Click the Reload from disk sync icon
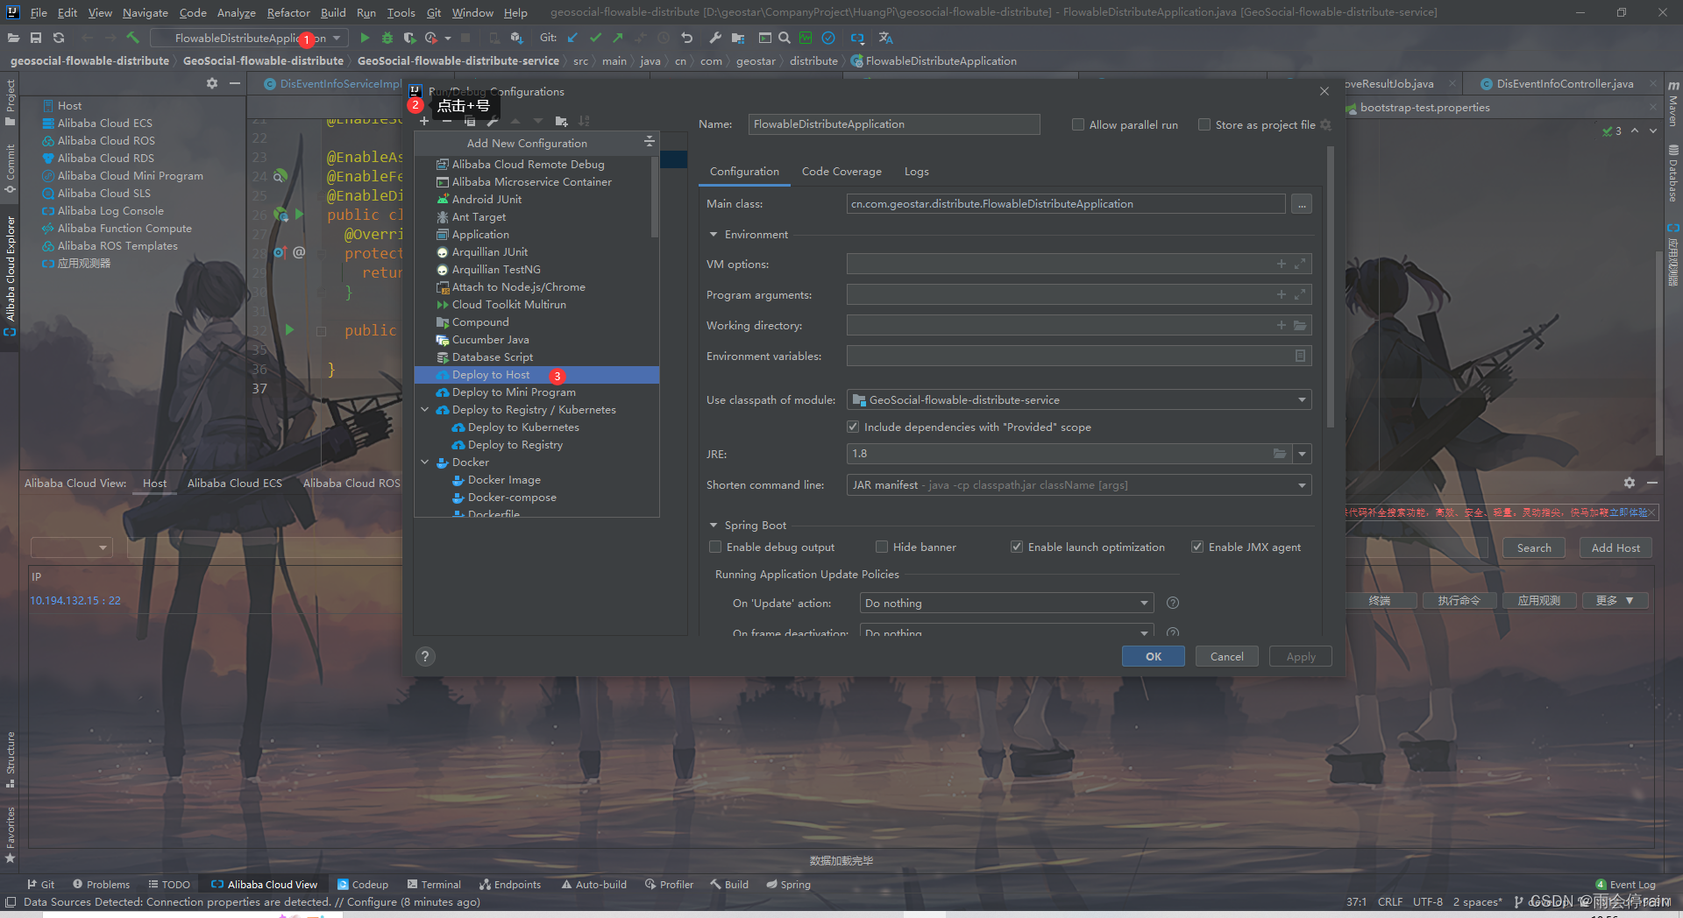This screenshot has width=1683, height=918. 59,38
